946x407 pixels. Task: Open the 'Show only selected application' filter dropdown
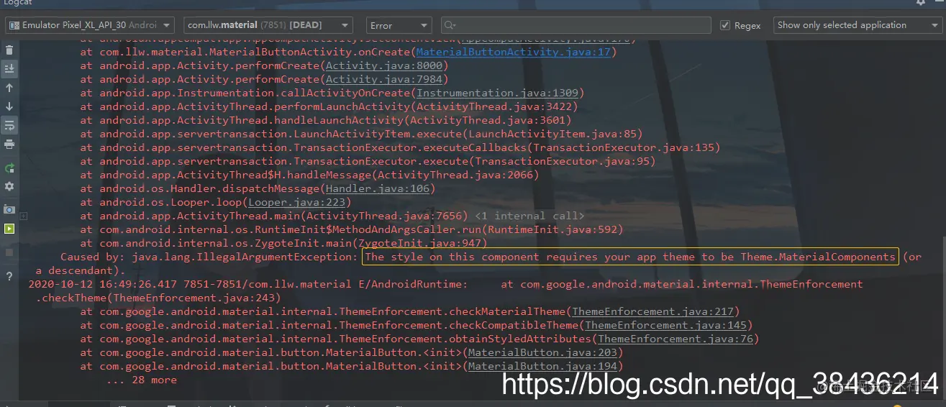857,25
